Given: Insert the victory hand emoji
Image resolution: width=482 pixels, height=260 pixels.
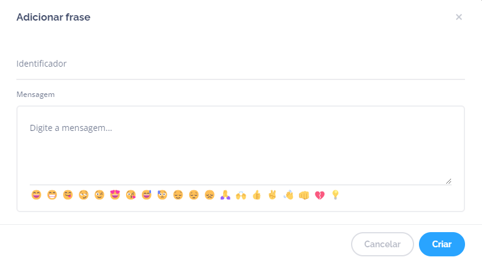Looking at the screenshot, I should (x=272, y=195).
